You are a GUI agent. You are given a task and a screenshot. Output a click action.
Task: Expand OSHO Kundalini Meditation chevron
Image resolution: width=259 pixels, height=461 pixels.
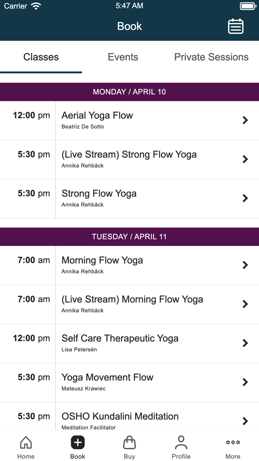tap(245, 421)
